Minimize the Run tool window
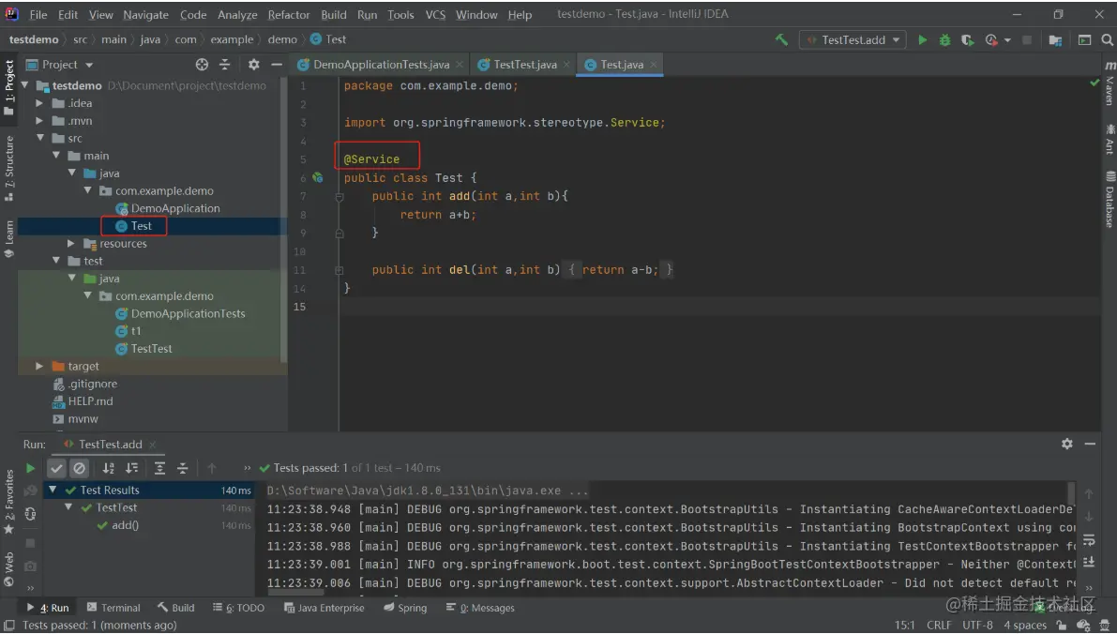The image size is (1117, 634). (1090, 444)
